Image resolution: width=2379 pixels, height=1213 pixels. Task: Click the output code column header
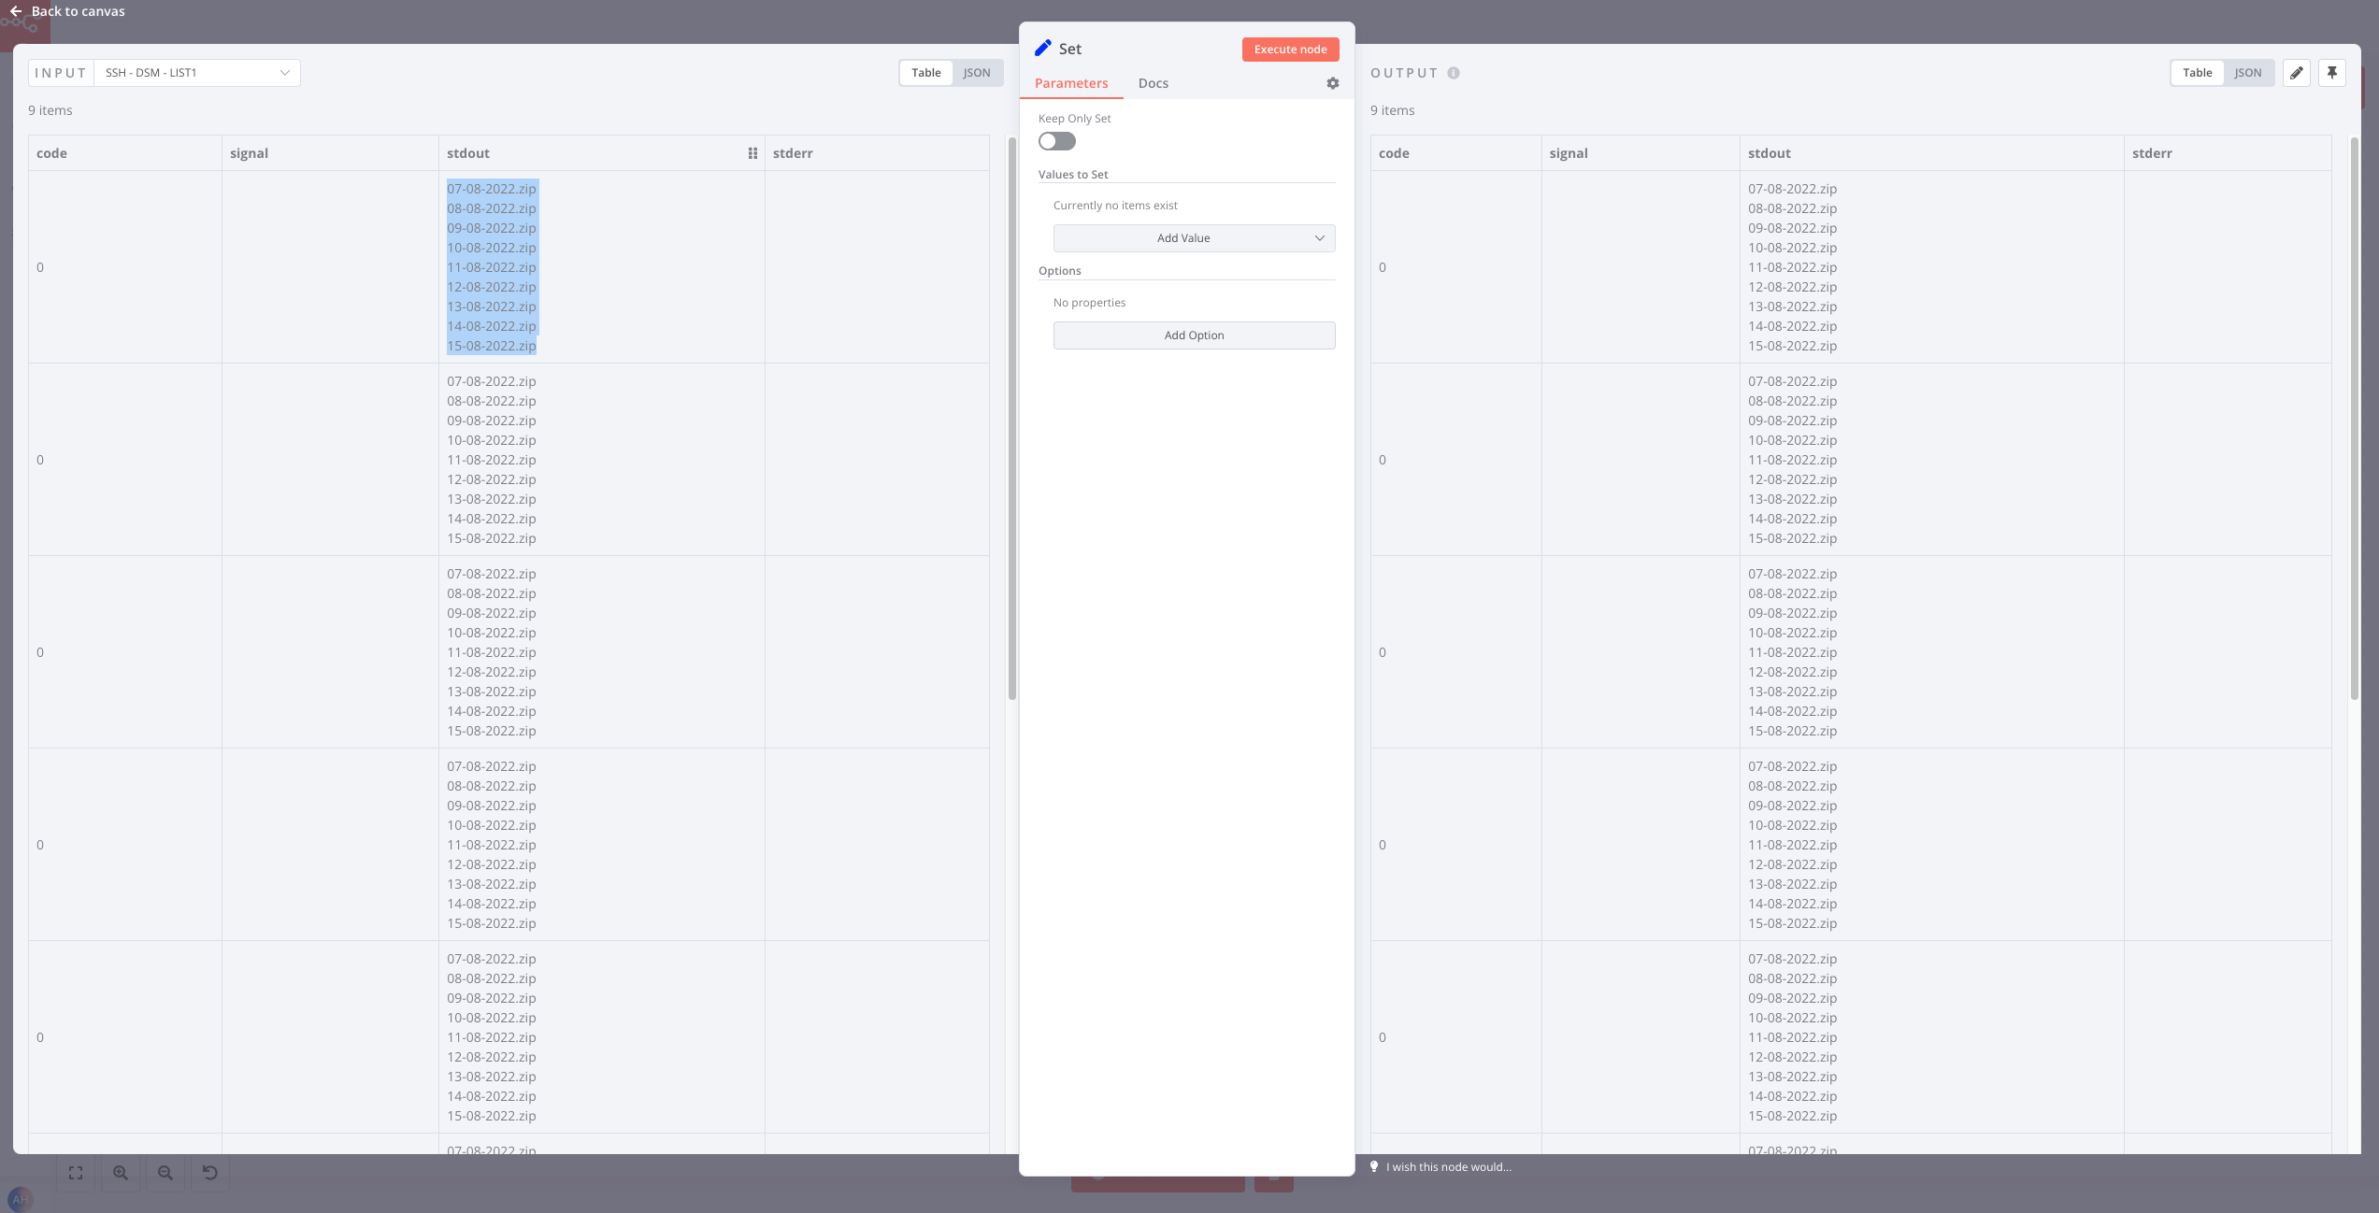click(x=1455, y=153)
